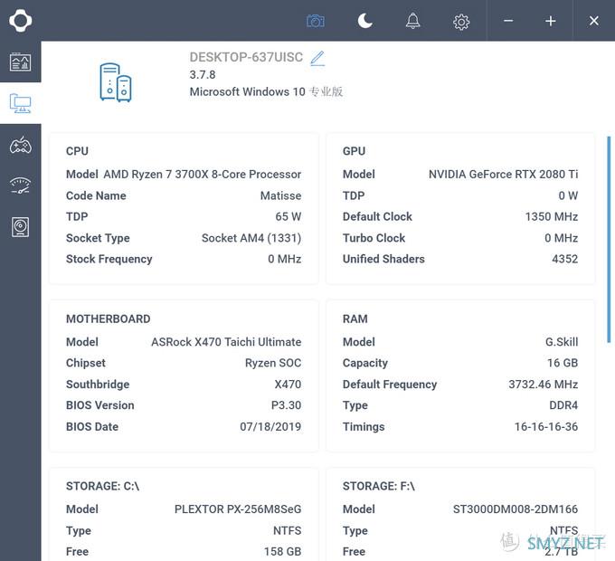Click the Turbo Clock 0 MHz value
Image resolution: width=615 pixels, height=561 pixels.
561,238
